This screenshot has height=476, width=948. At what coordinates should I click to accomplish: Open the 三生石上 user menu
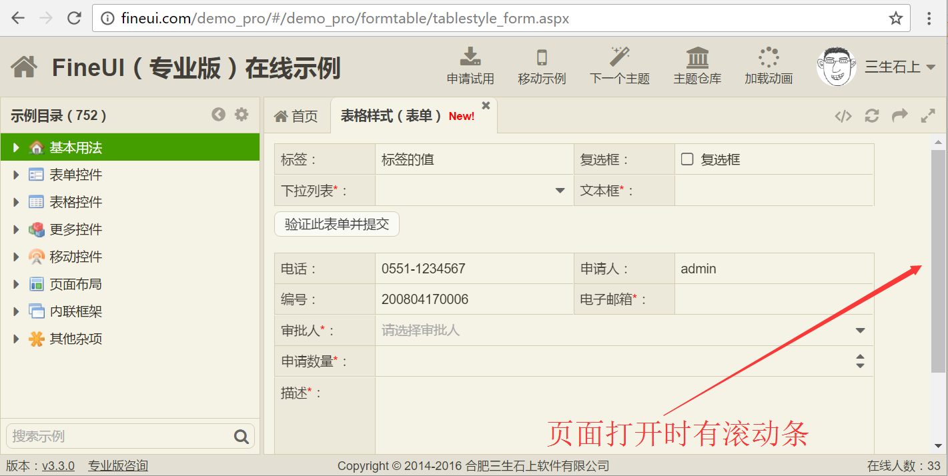point(900,67)
